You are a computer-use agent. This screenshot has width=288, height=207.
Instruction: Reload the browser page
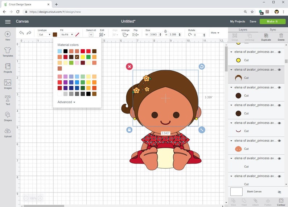pos(18,12)
